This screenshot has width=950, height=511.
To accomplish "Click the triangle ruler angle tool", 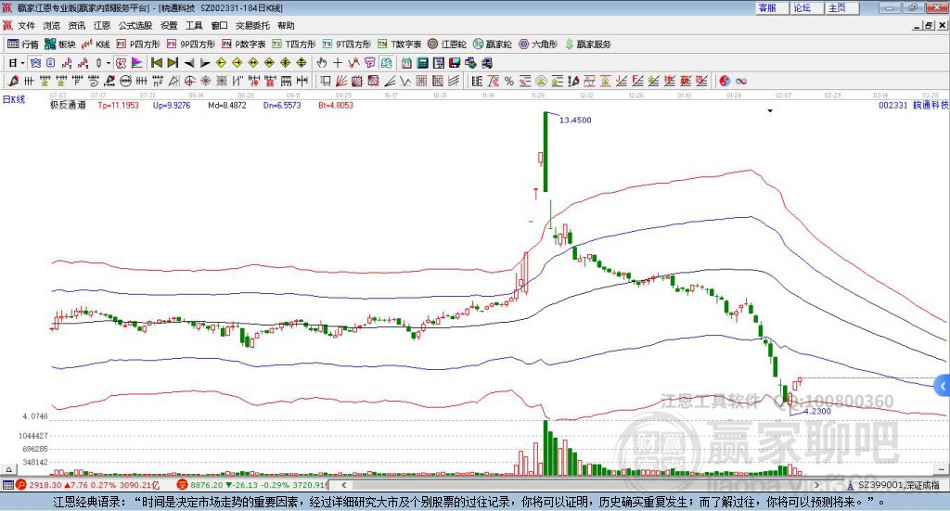I will [x=173, y=81].
